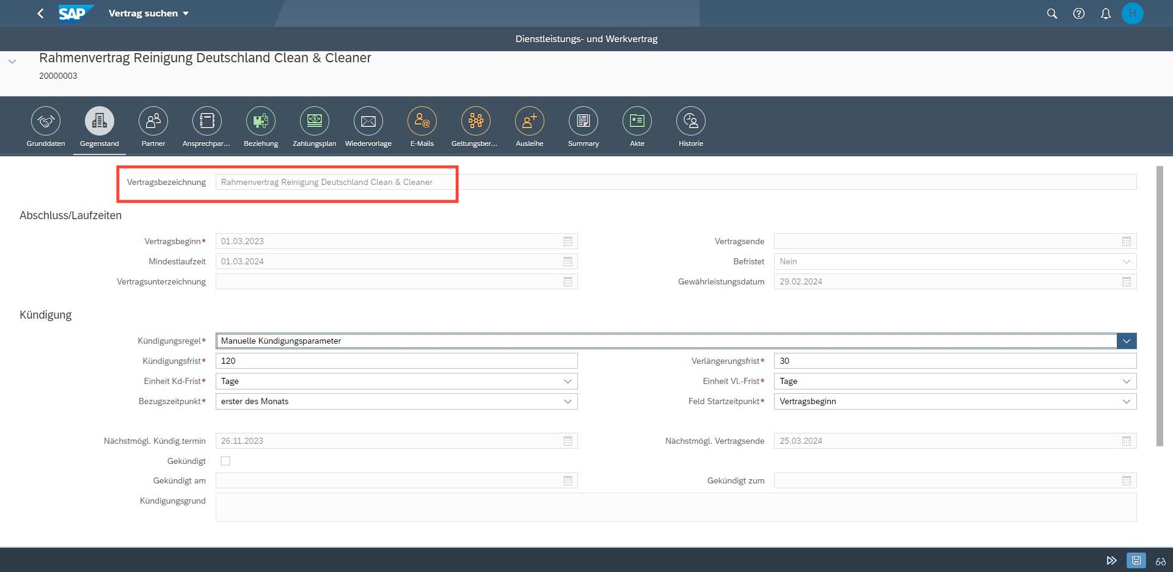Open the Akte tab
The image size is (1173, 572).
pyautogui.click(x=637, y=127)
